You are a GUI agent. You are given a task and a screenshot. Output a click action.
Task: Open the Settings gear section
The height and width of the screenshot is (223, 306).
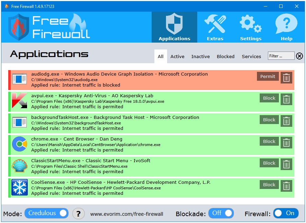[250, 27]
